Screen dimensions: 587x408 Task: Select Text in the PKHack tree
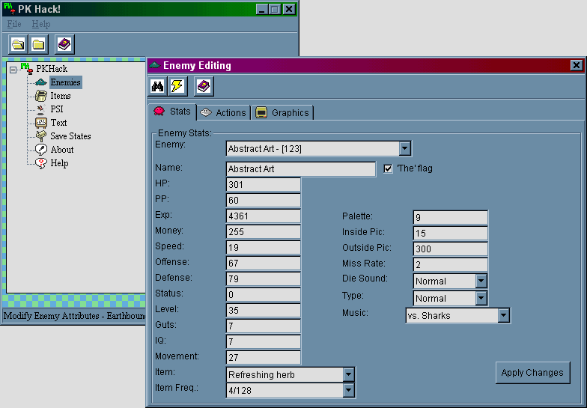58,123
